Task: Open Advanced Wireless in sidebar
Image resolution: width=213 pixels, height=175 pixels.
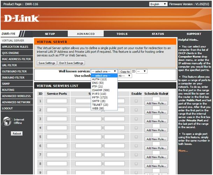Action: click(x=17, y=96)
